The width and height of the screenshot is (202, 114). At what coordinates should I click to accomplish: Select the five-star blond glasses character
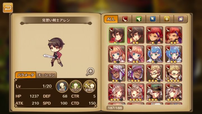pyautogui.click(x=174, y=73)
